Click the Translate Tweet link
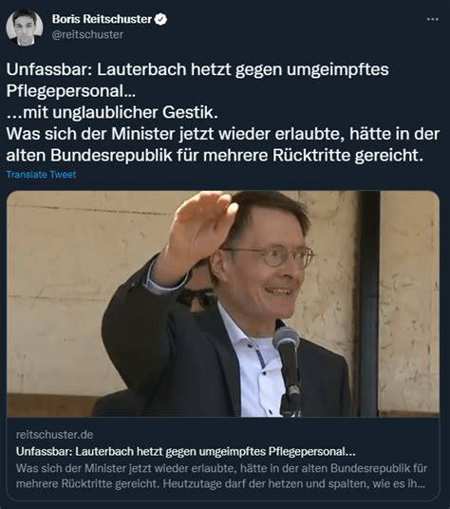Screen dimensions: 450x509 click(41, 175)
